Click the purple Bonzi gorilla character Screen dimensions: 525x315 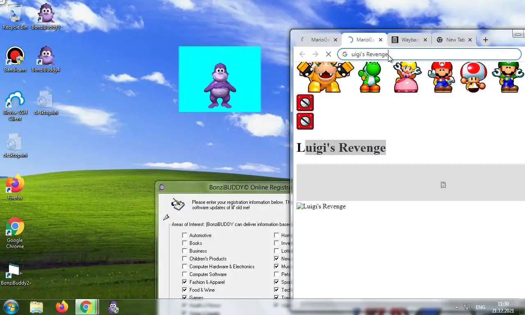point(220,86)
